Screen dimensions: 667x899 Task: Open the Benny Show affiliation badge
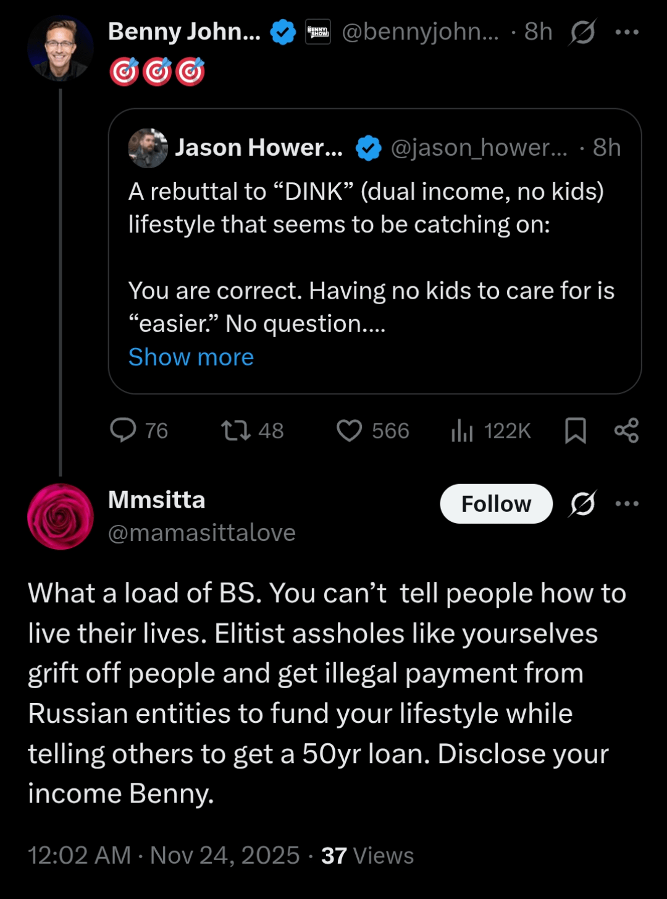click(x=318, y=32)
